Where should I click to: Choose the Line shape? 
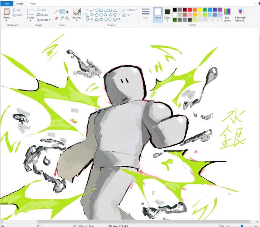[x=87, y=10]
